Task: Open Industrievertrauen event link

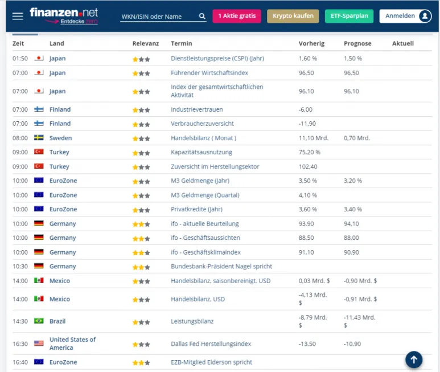Action: click(197, 109)
